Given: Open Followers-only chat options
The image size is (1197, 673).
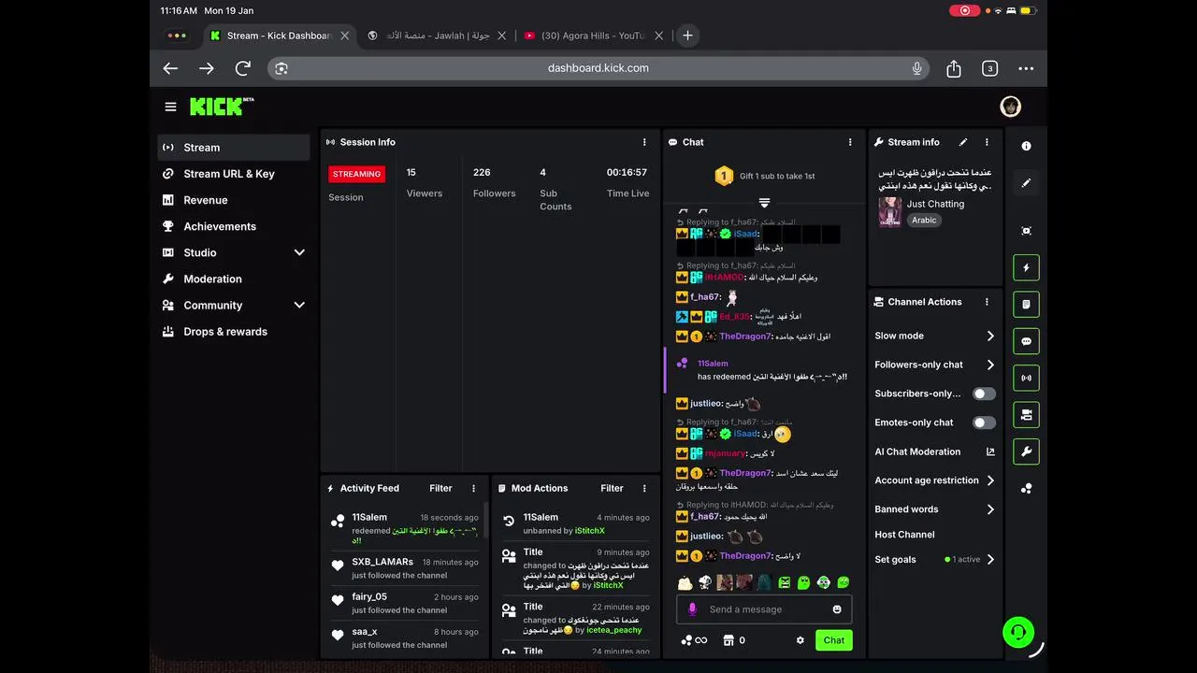Looking at the screenshot, I should (x=935, y=365).
